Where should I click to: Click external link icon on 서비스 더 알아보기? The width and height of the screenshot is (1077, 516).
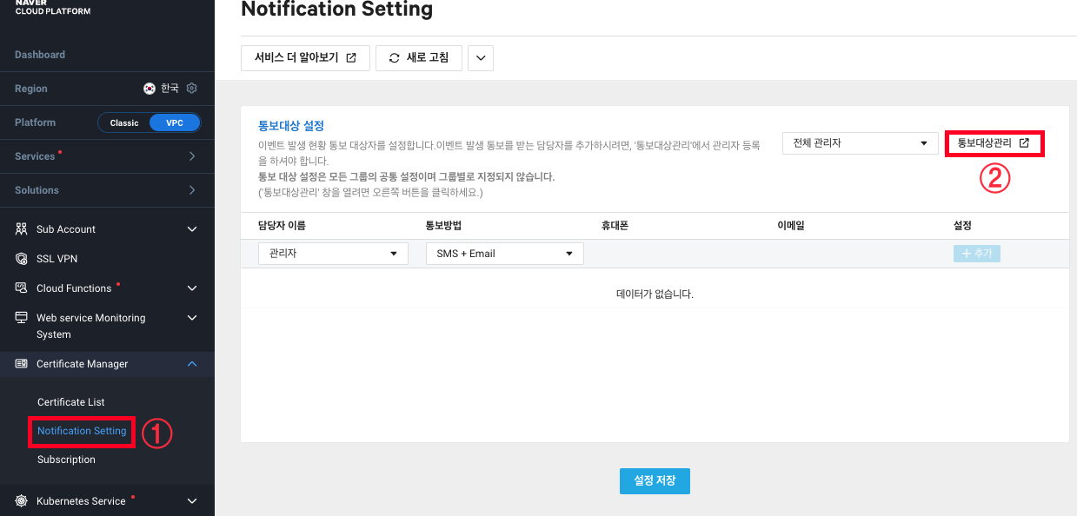[x=351, y=58]
